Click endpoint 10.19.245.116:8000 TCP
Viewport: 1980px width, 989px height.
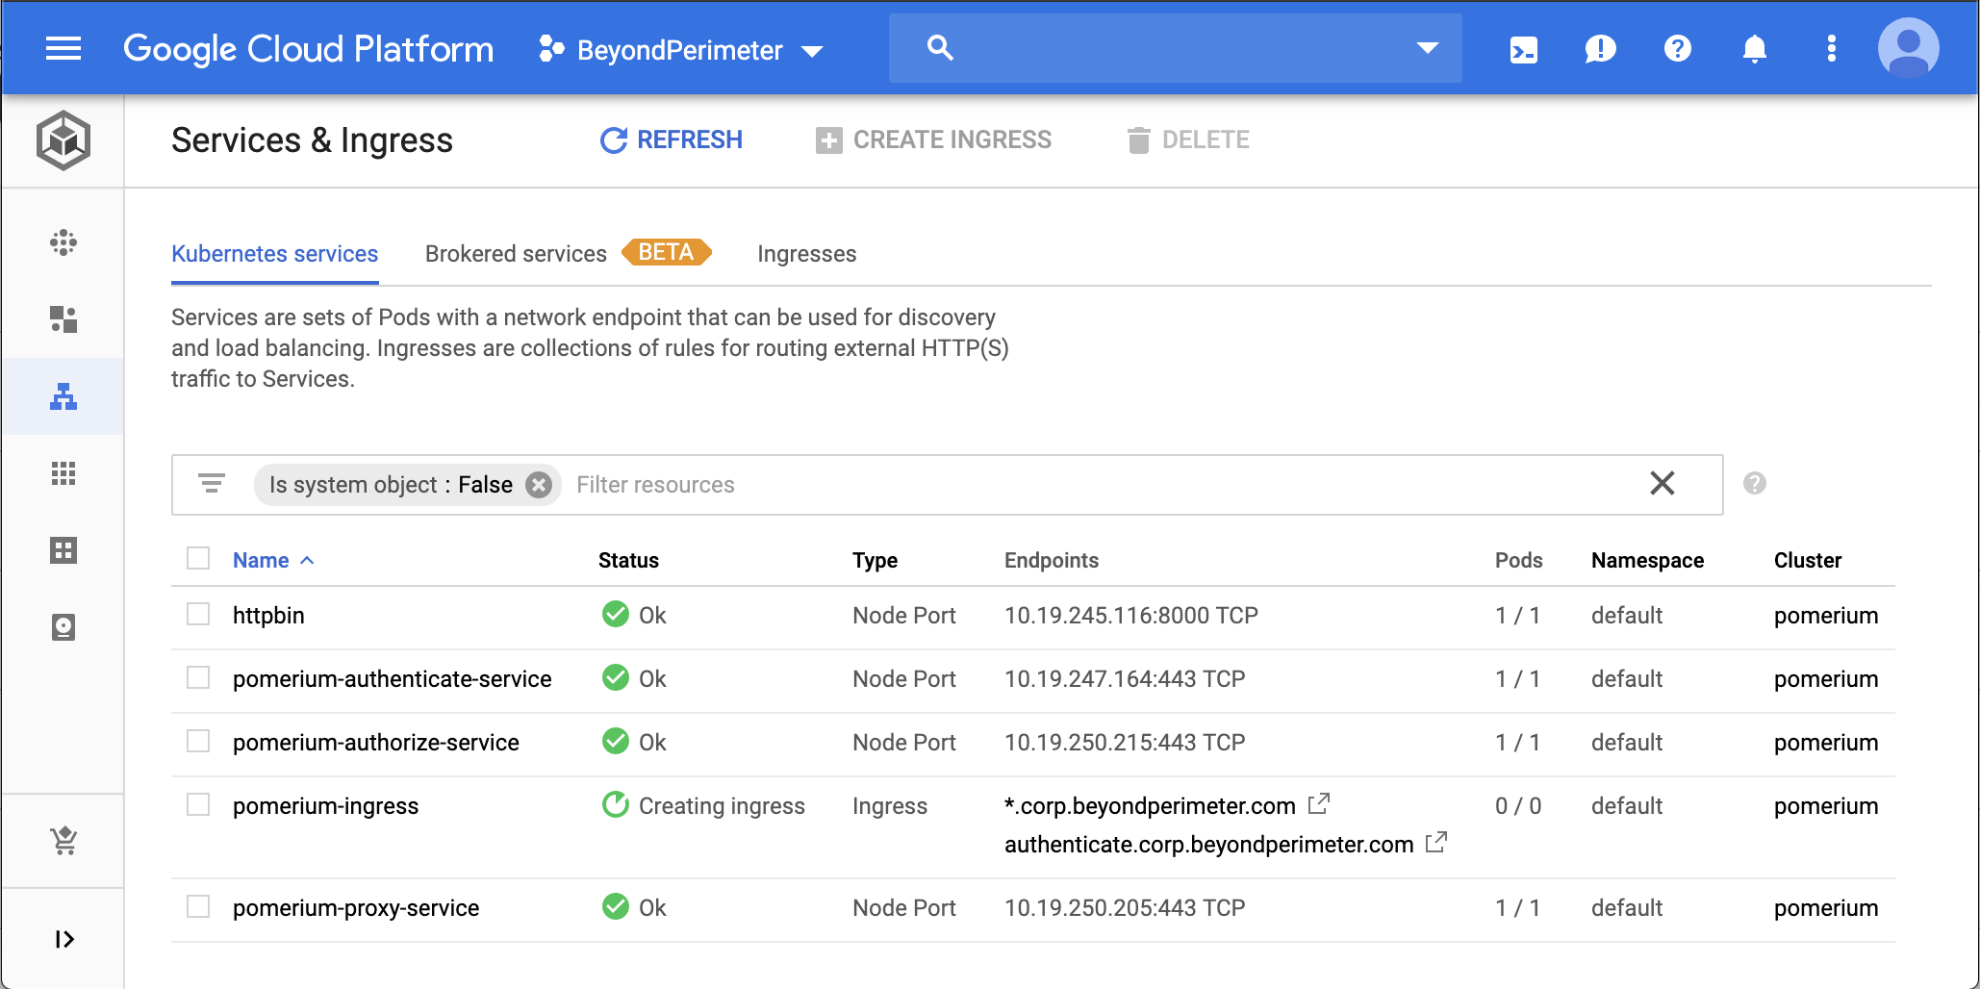click(1131, 616)
